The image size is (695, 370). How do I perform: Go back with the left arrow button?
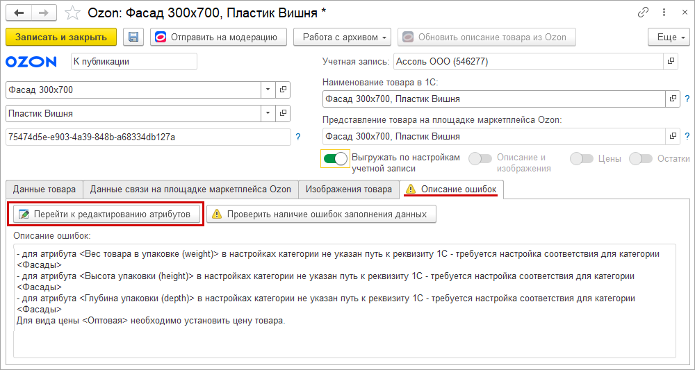click(19, 13)
